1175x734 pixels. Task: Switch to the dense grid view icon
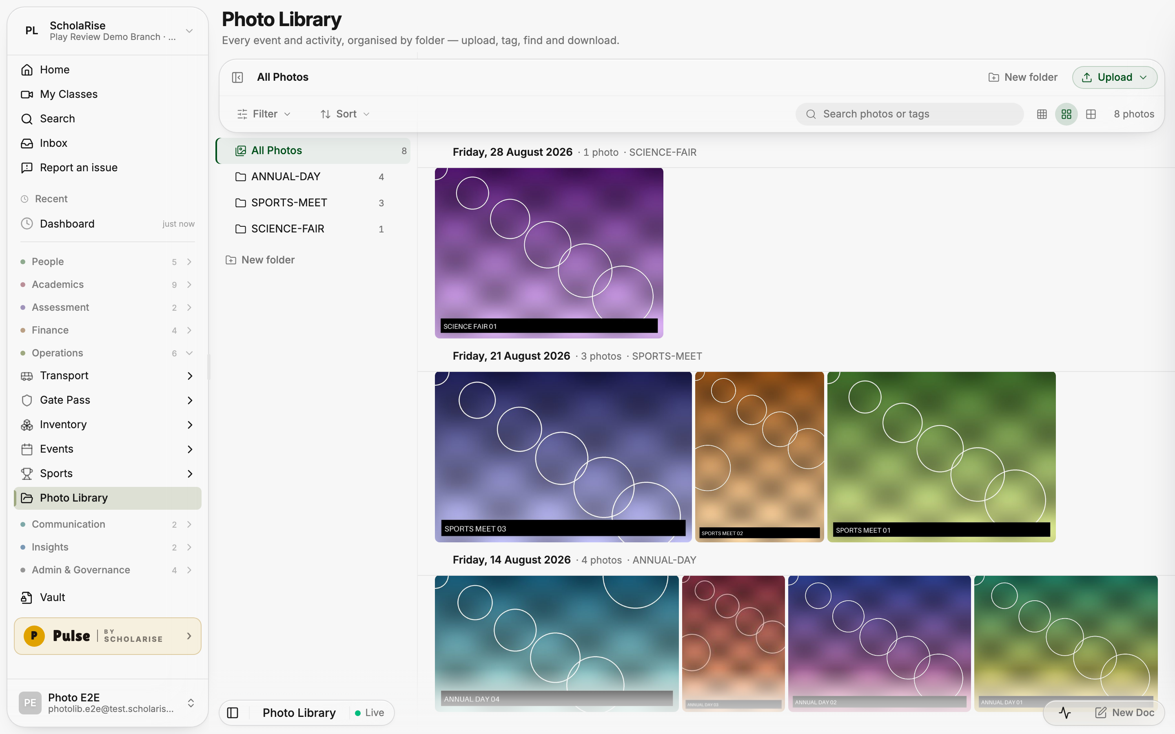[1042, 114]
